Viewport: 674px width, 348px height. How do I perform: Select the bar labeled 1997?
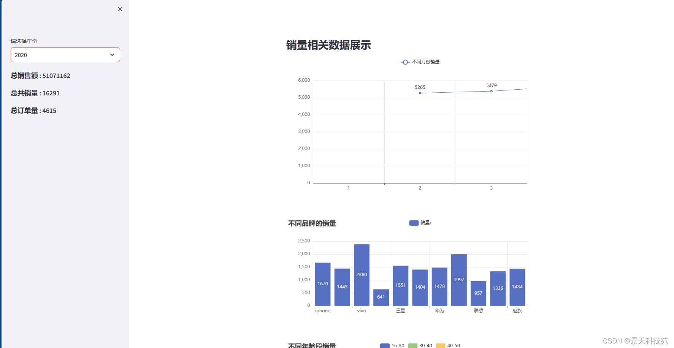[x=459, y=280]
